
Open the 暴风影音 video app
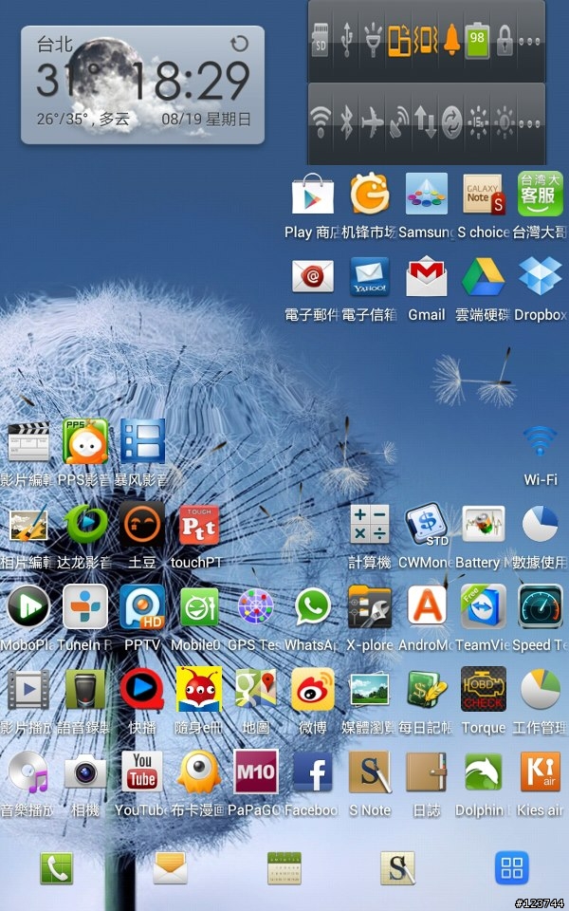pyautogui.click(x=142, y=441)
